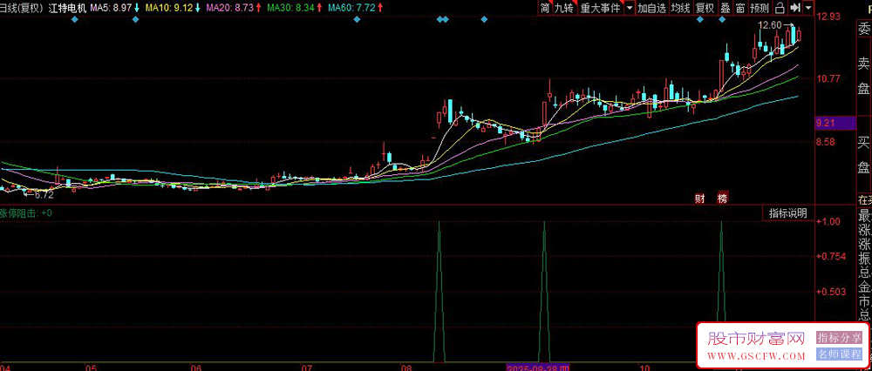Click the 最 entry in the right sidebar
The image size is (872, 371).
coord(864,215)
